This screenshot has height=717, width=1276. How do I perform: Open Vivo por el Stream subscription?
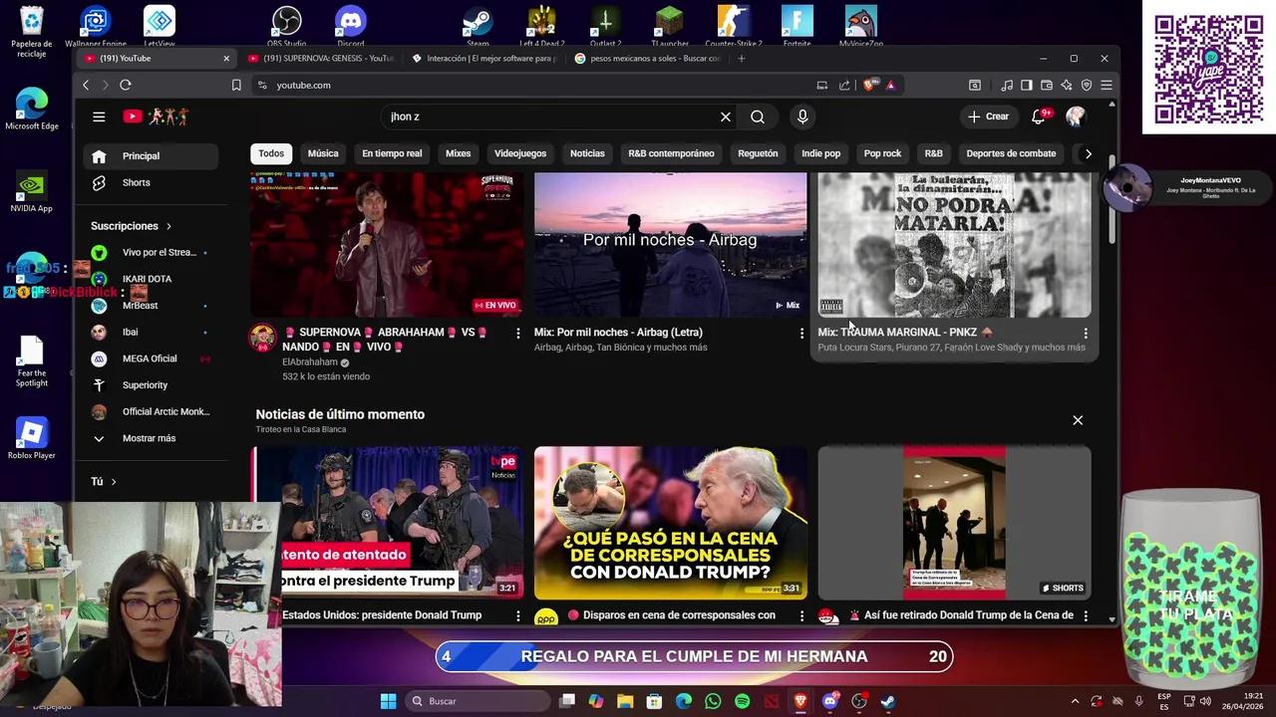point(149,253)
